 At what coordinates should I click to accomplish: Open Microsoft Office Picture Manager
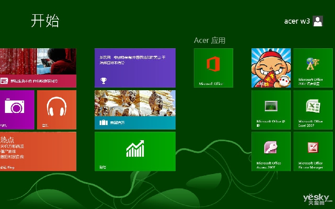(313, 151)
